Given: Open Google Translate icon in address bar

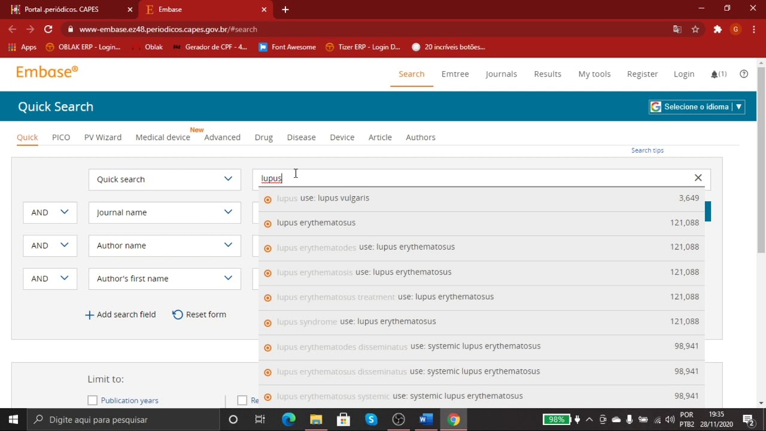Looking at the screenshot, I should (677, 29).
